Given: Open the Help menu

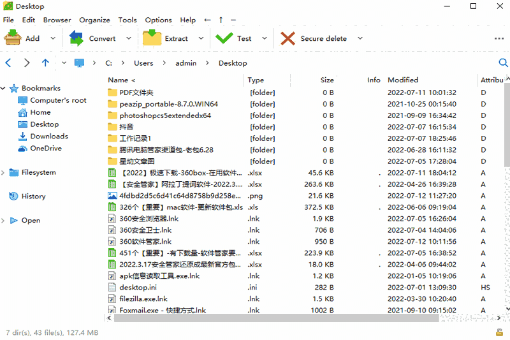Looking at the screenshot, I should [188, 20].
